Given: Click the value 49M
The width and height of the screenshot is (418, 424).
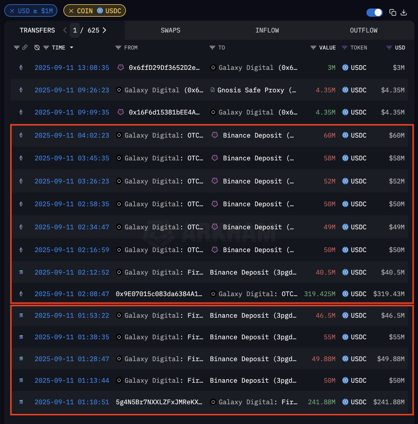Looking at the screenshot, I should point(330,227).
